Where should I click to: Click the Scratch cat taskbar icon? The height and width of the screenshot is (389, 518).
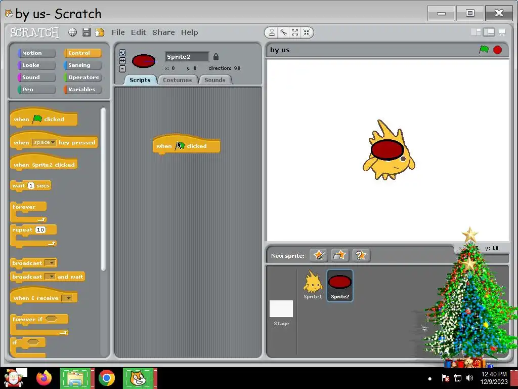coord(138,378)
